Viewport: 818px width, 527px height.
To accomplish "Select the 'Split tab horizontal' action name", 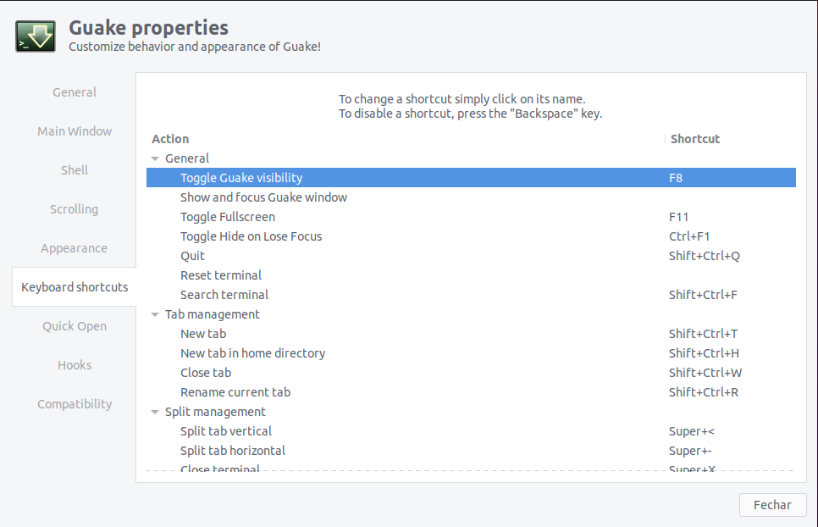I will 233,451.
